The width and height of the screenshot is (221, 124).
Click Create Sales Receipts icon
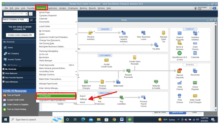[135, 57]
